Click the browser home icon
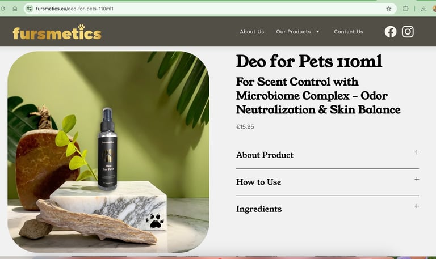The image size is (436, 259). click(15, 9)
